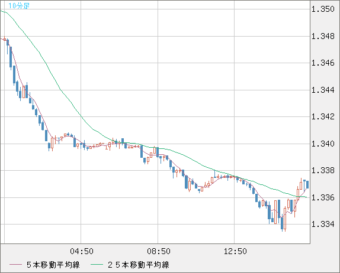The image size is (340, 273).
Task: Click the 1.350 price axis label
Action: tap(323, 9)
